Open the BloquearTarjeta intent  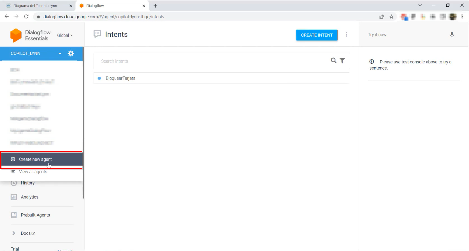[221, 78]
